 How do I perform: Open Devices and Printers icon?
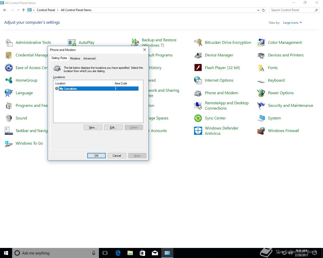pyautogui.click(x=261, y=55)
